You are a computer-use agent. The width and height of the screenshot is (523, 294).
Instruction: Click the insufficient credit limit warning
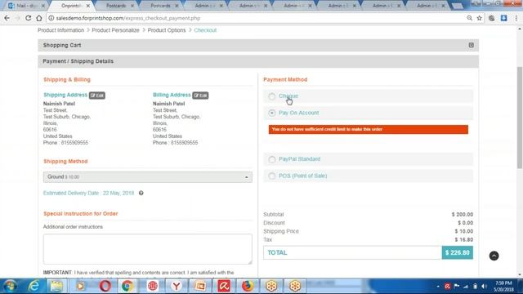coord(369,129)
